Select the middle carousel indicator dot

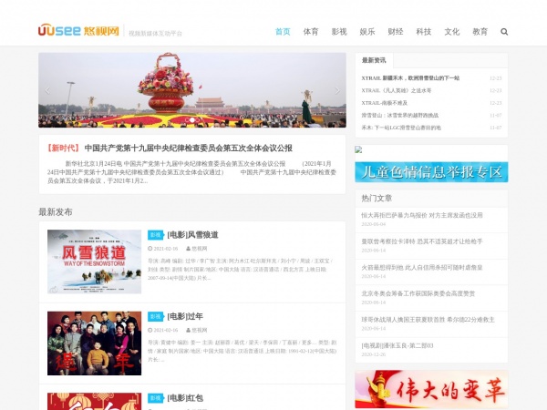(192, 120)
